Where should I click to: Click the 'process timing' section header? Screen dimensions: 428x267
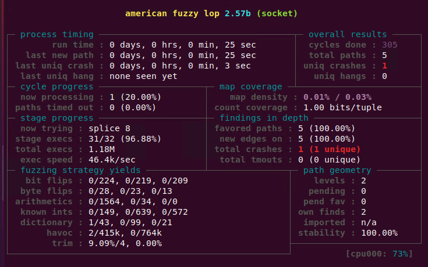click(57, 34)
